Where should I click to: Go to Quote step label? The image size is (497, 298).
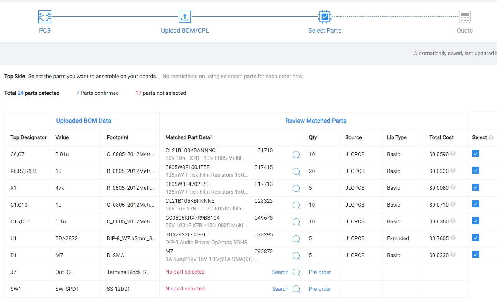tap(465, 31)
